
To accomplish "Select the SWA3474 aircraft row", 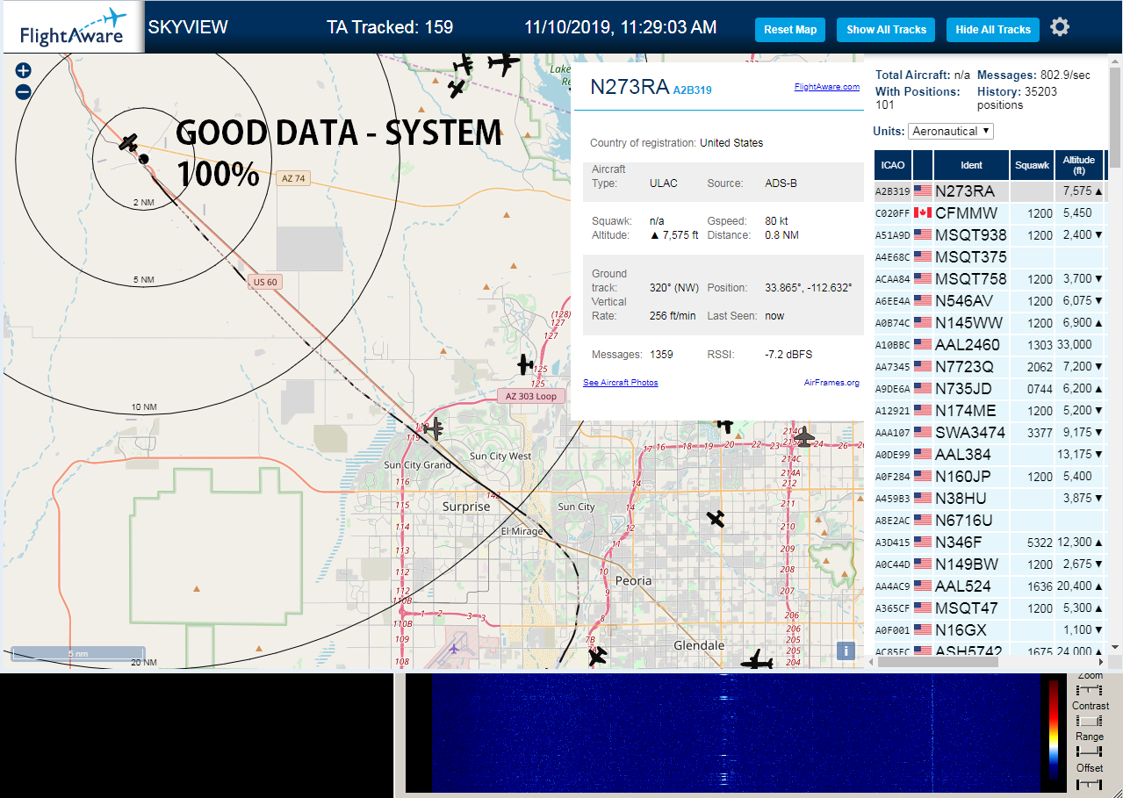I will click(x=990, y=433).
